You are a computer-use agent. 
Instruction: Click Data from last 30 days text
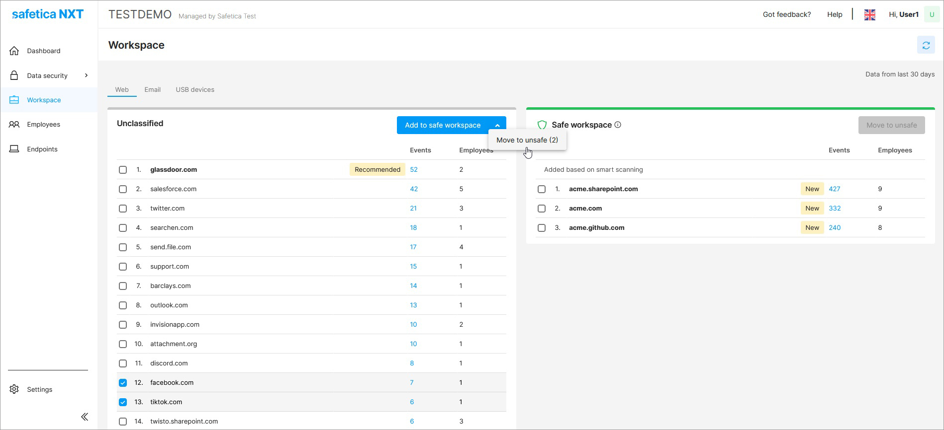(900, 74)
